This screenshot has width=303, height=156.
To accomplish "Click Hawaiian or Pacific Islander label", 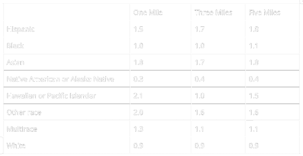I will tap(51, 96).
